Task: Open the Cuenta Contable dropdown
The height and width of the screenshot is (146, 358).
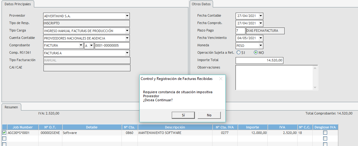Action: tap(127, 38)
